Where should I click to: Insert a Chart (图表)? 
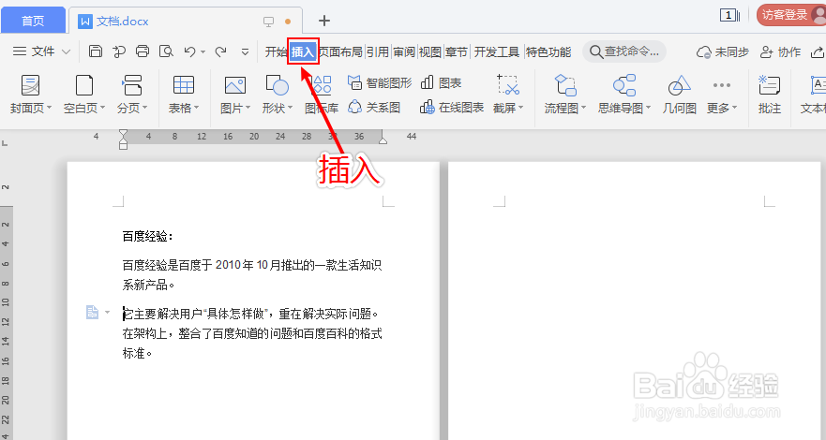[x=442, y=82]
